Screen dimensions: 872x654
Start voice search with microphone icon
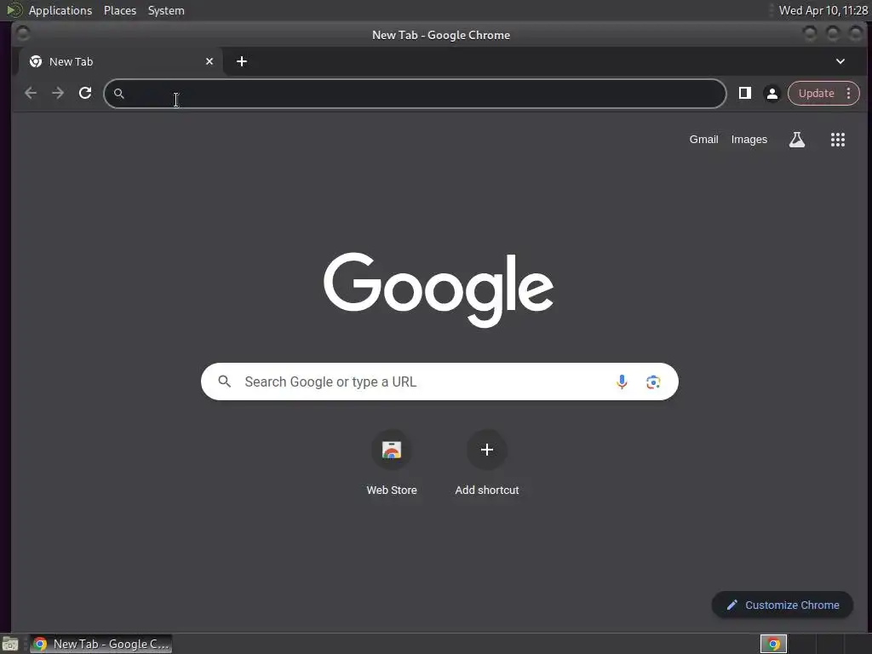[x=622, y=381]
